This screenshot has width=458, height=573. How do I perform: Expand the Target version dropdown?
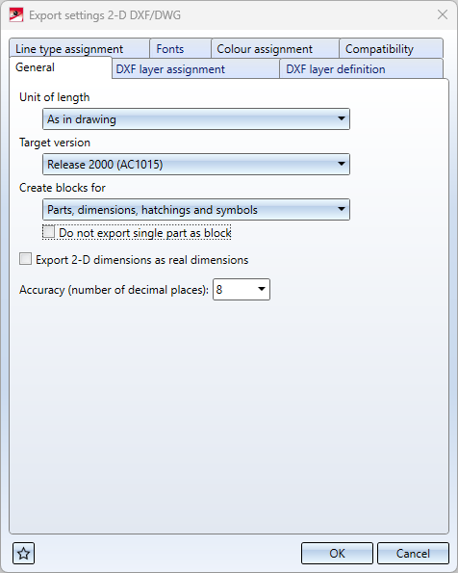196,164
